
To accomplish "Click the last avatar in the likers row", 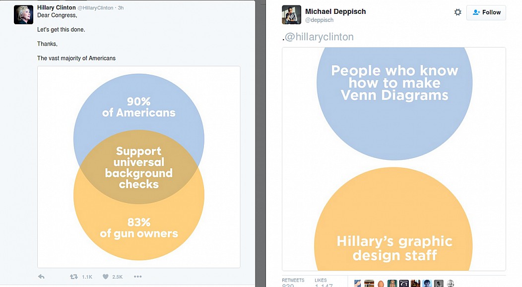I will [x=450, y=284].
